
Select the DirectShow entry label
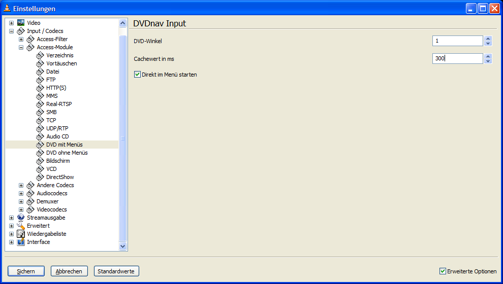pyautogui.click(x=60, y=177)
